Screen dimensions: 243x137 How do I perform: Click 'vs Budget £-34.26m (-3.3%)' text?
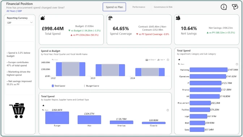85,30
